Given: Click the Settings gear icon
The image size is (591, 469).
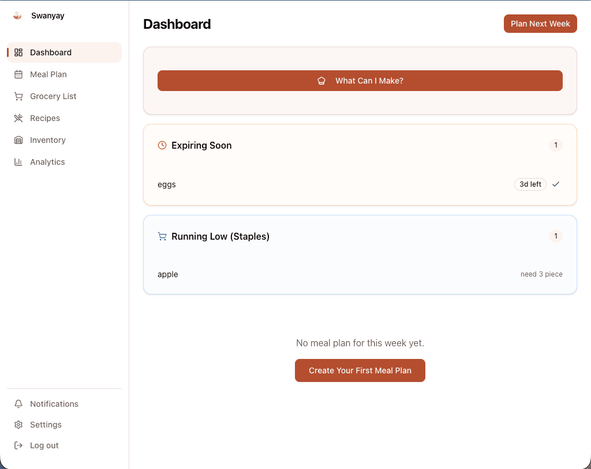Looking at the screenshot, I should tap(18, 424).
